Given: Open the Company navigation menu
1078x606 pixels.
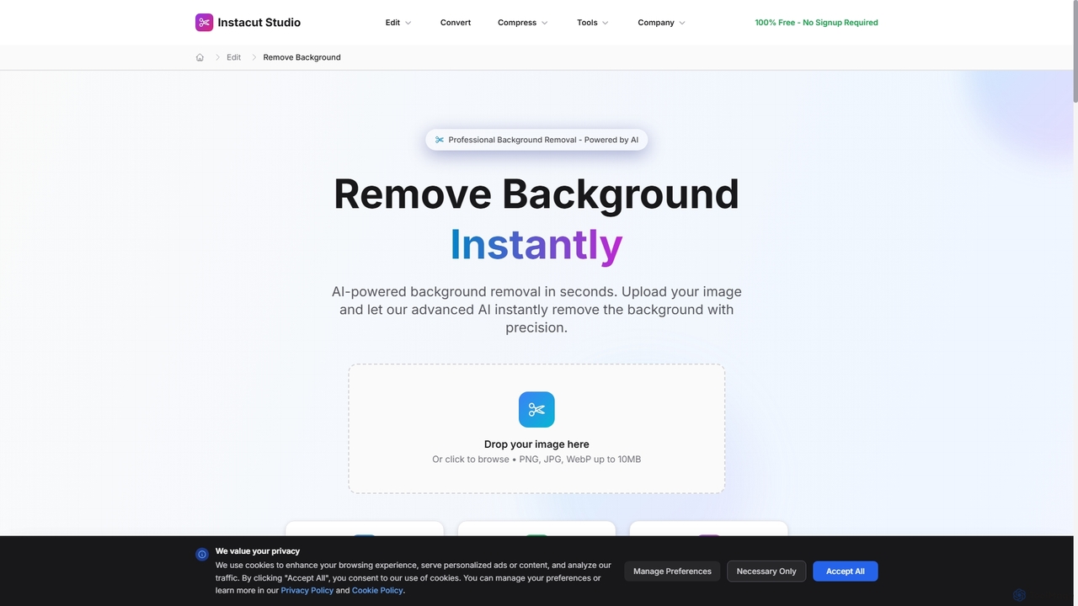Looking at the screenshot, I should 661,23.
